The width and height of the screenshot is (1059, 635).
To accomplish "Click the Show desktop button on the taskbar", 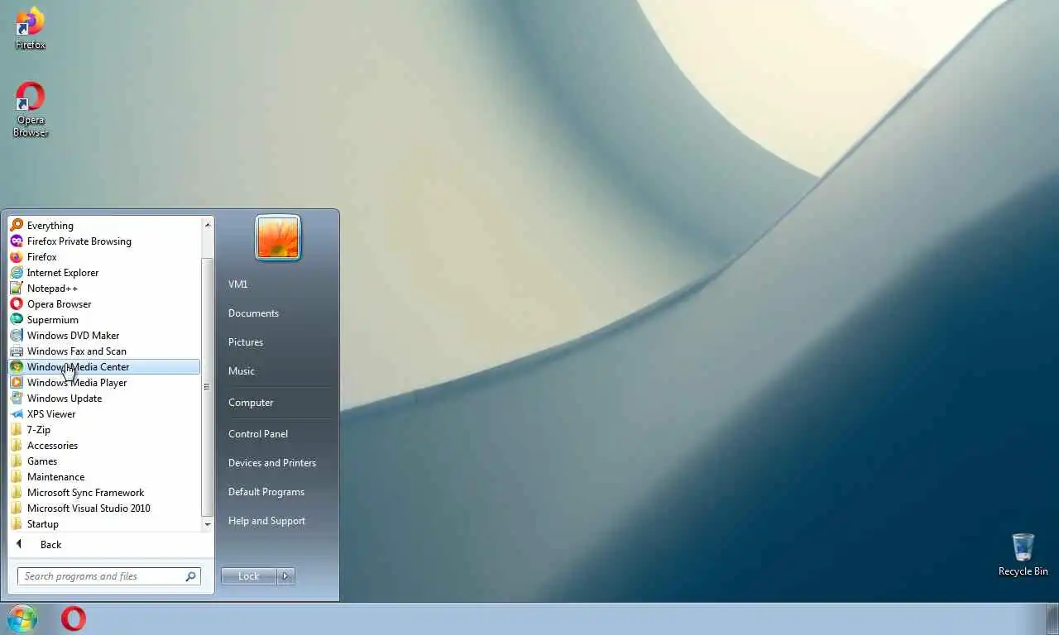I will pos(1052,618).
